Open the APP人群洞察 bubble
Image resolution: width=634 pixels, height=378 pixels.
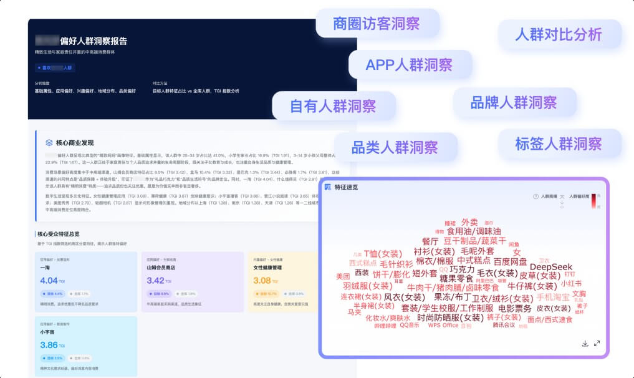coord(409,65)
